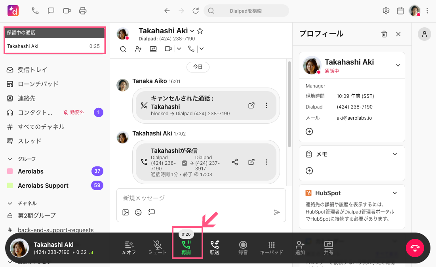This screenshot has width=436, height=267.
Task: Open cancelled call details in new window
Action: pyautogui.click(x=251, y=105)
